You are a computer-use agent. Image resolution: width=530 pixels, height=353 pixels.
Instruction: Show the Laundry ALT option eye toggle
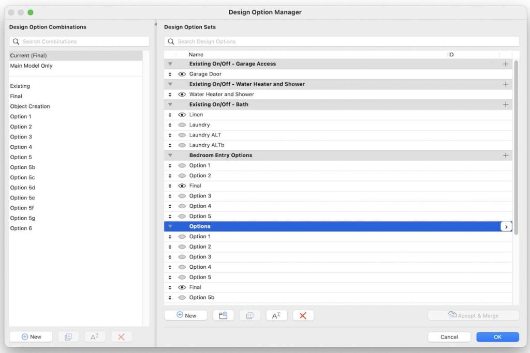pos(182,135)
